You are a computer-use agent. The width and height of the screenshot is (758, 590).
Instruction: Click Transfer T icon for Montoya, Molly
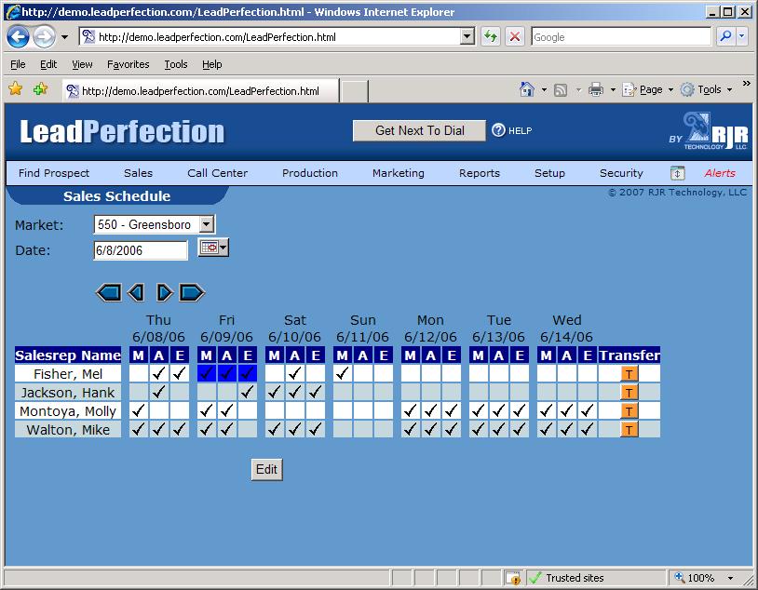tap(629, 411)
